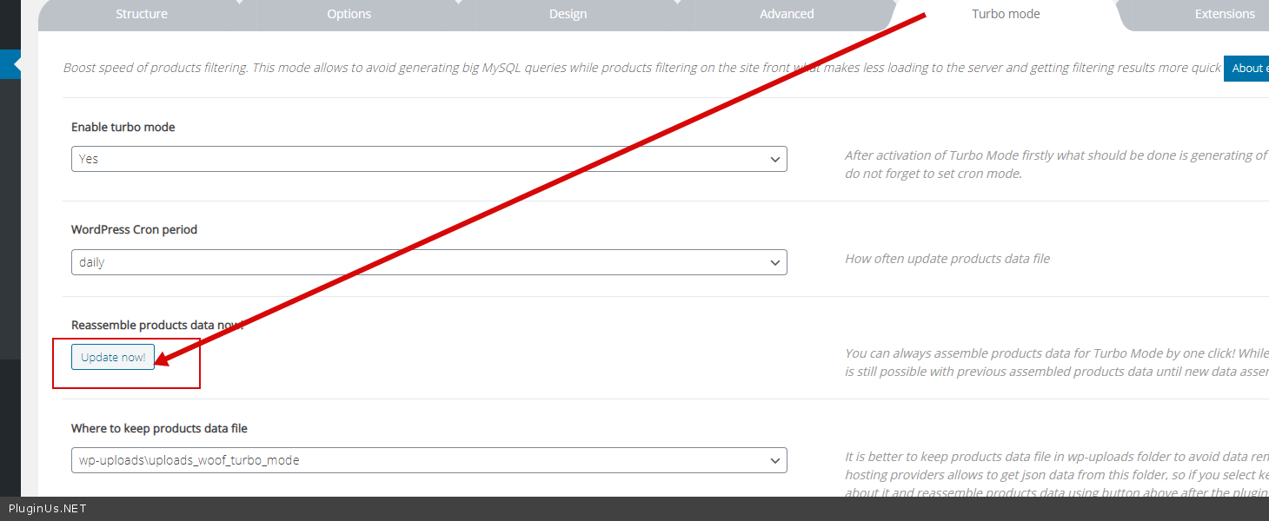Open the Options tab

[x=349, y=14]
